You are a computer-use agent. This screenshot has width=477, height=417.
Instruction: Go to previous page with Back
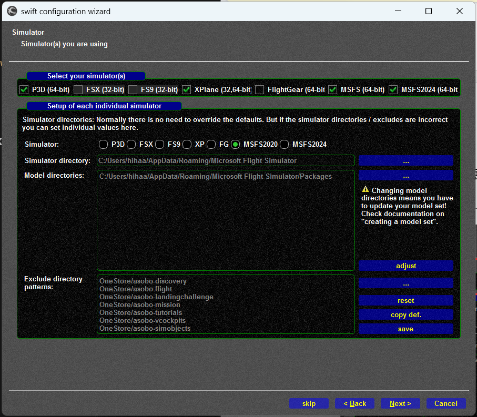pyautogui.click(x=354, y=404)
